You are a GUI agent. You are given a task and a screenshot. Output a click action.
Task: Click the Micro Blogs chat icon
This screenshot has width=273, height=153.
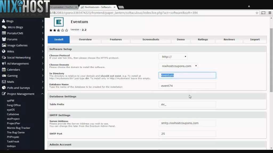pos(4,27)
